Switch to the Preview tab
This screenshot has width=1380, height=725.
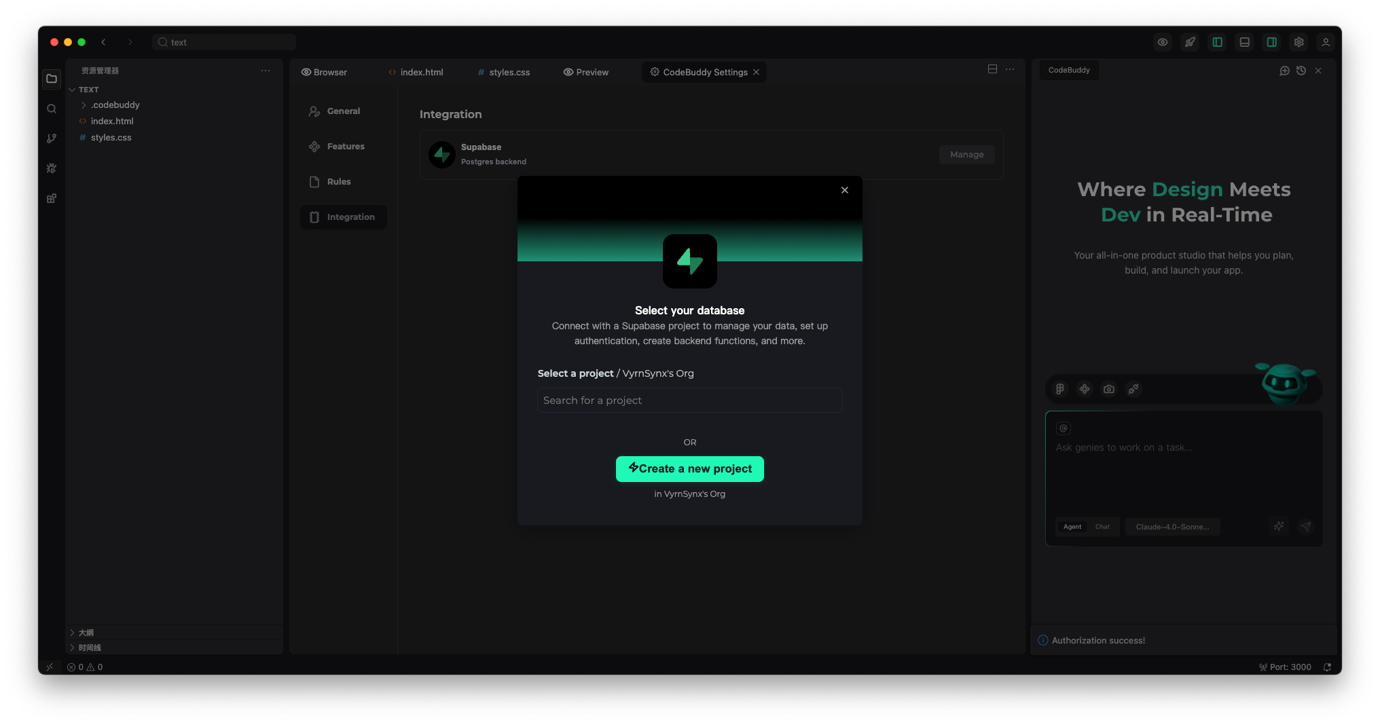coord(586,72)
